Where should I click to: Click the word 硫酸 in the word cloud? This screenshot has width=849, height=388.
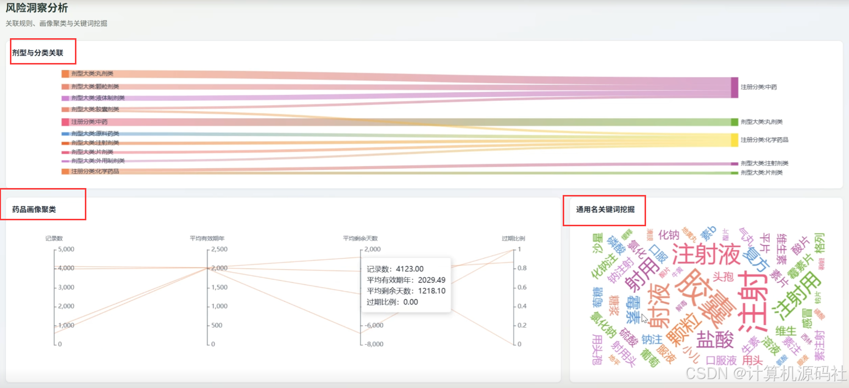(x=629, y=337)
